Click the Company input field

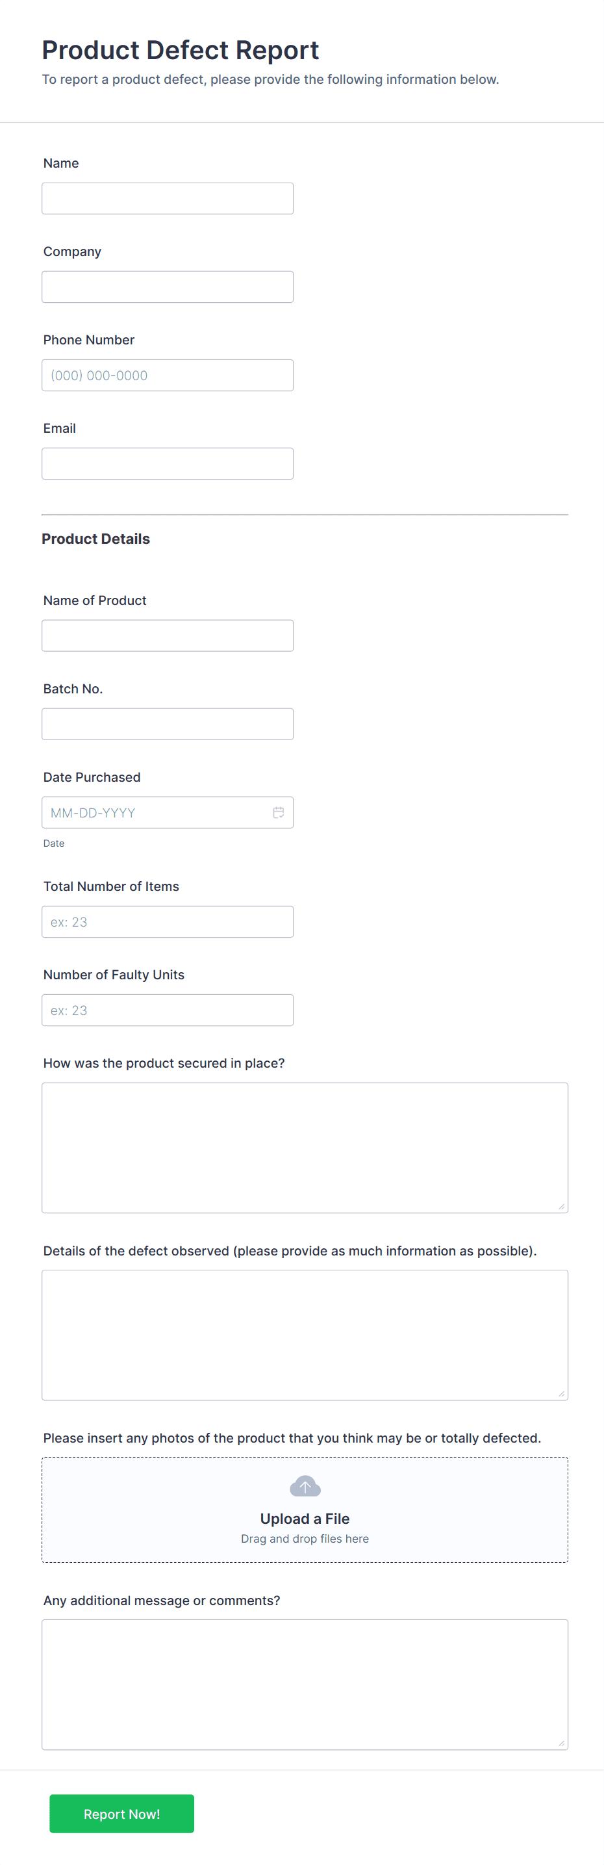[167, 286]
